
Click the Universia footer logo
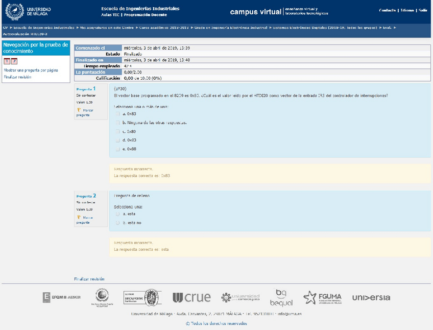(371, 298)
